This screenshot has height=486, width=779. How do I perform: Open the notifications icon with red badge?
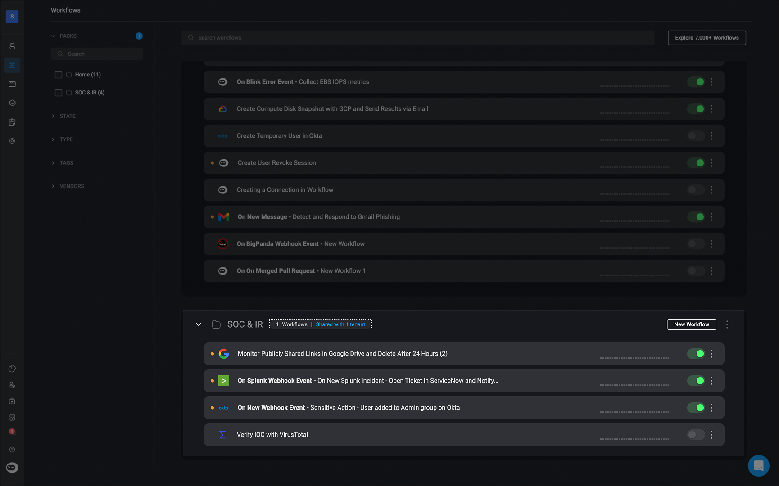click(x=12, y=432)
